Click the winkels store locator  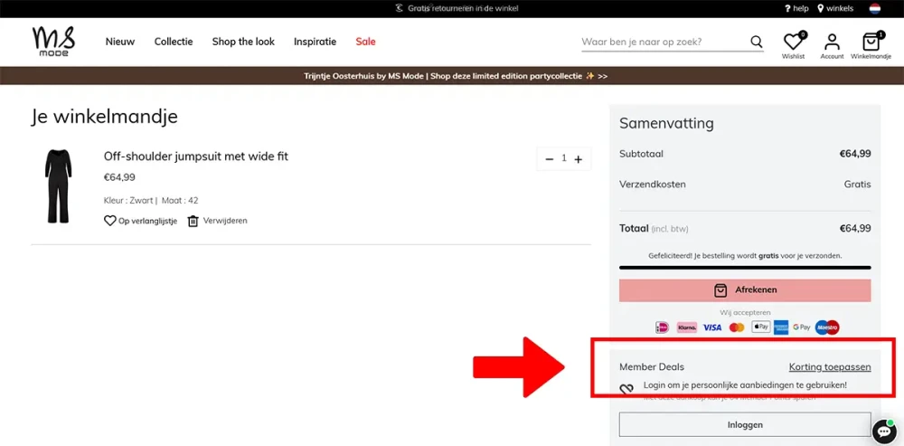834,8
